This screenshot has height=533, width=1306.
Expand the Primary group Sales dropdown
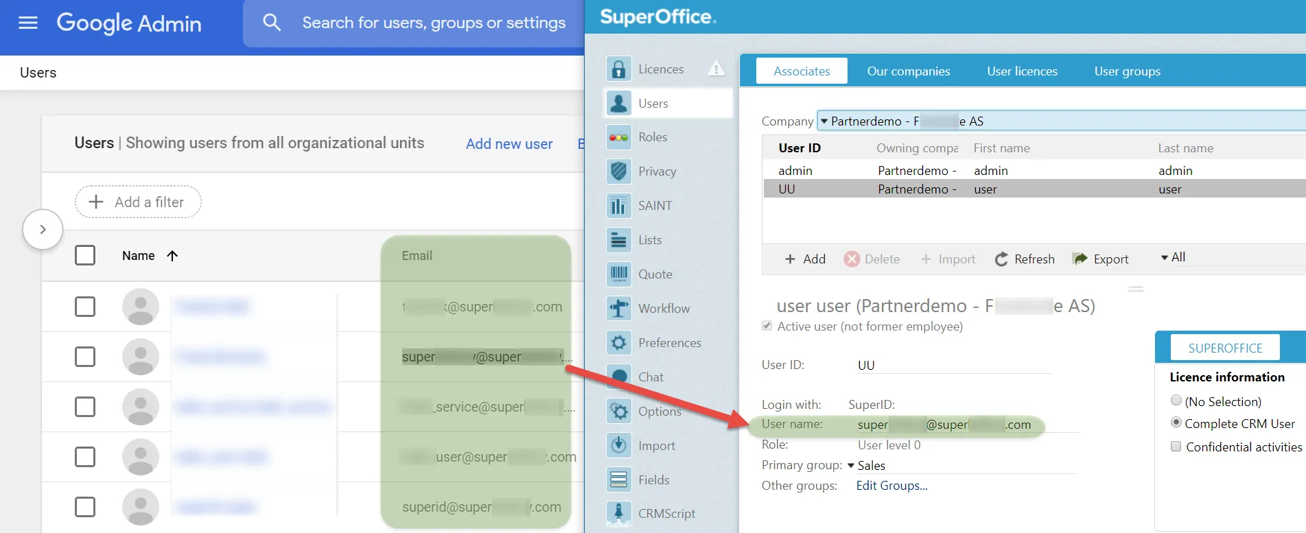coord(851,466)
